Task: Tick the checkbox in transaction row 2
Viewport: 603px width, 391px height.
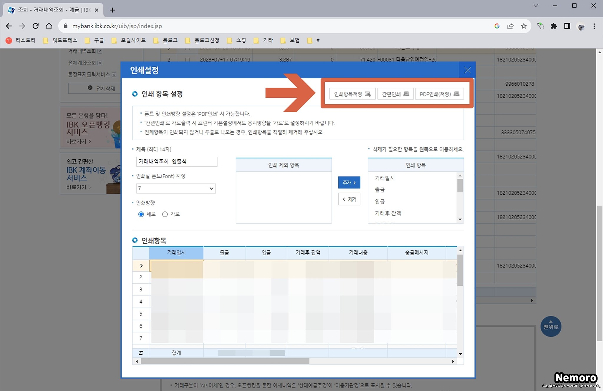Action: pos(187,59)
